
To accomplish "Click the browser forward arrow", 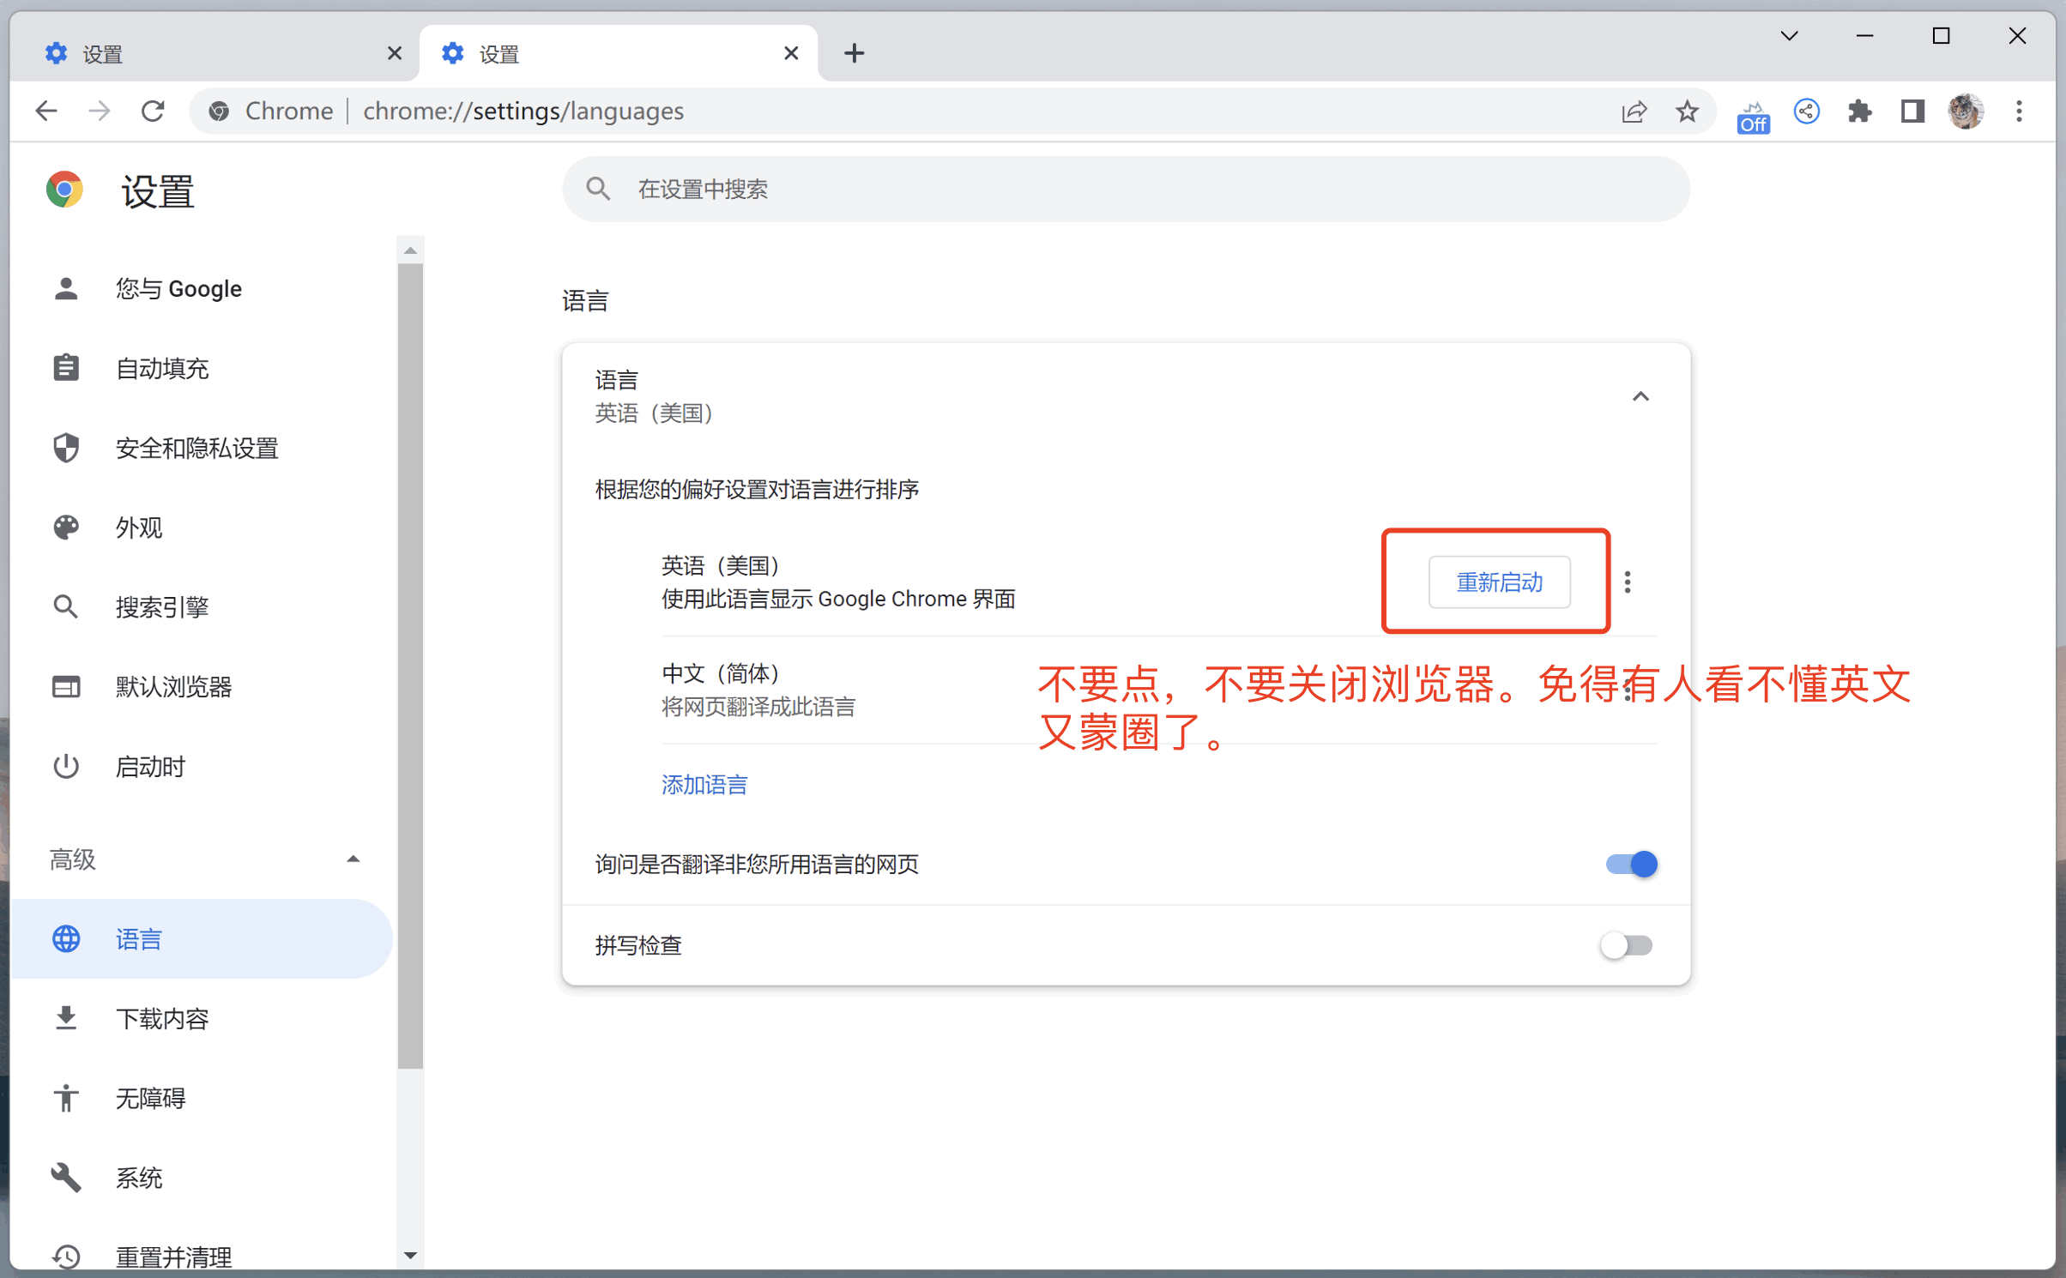I will [x=100, y=111].
